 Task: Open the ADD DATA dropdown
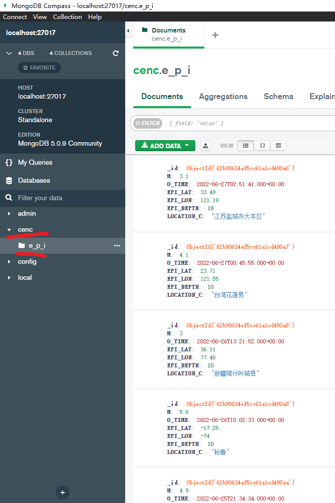[165, 146]
